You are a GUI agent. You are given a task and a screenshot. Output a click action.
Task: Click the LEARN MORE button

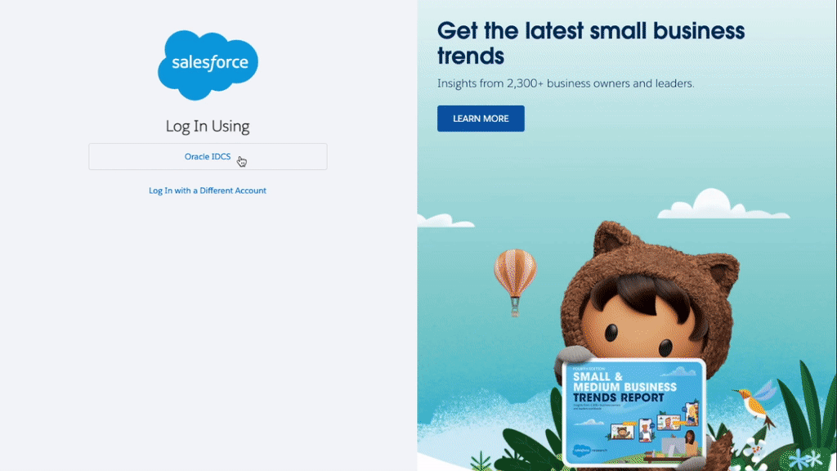coord(481,119)
